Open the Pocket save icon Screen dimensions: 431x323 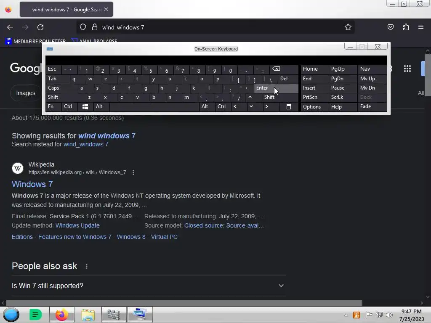coord(390,27)
